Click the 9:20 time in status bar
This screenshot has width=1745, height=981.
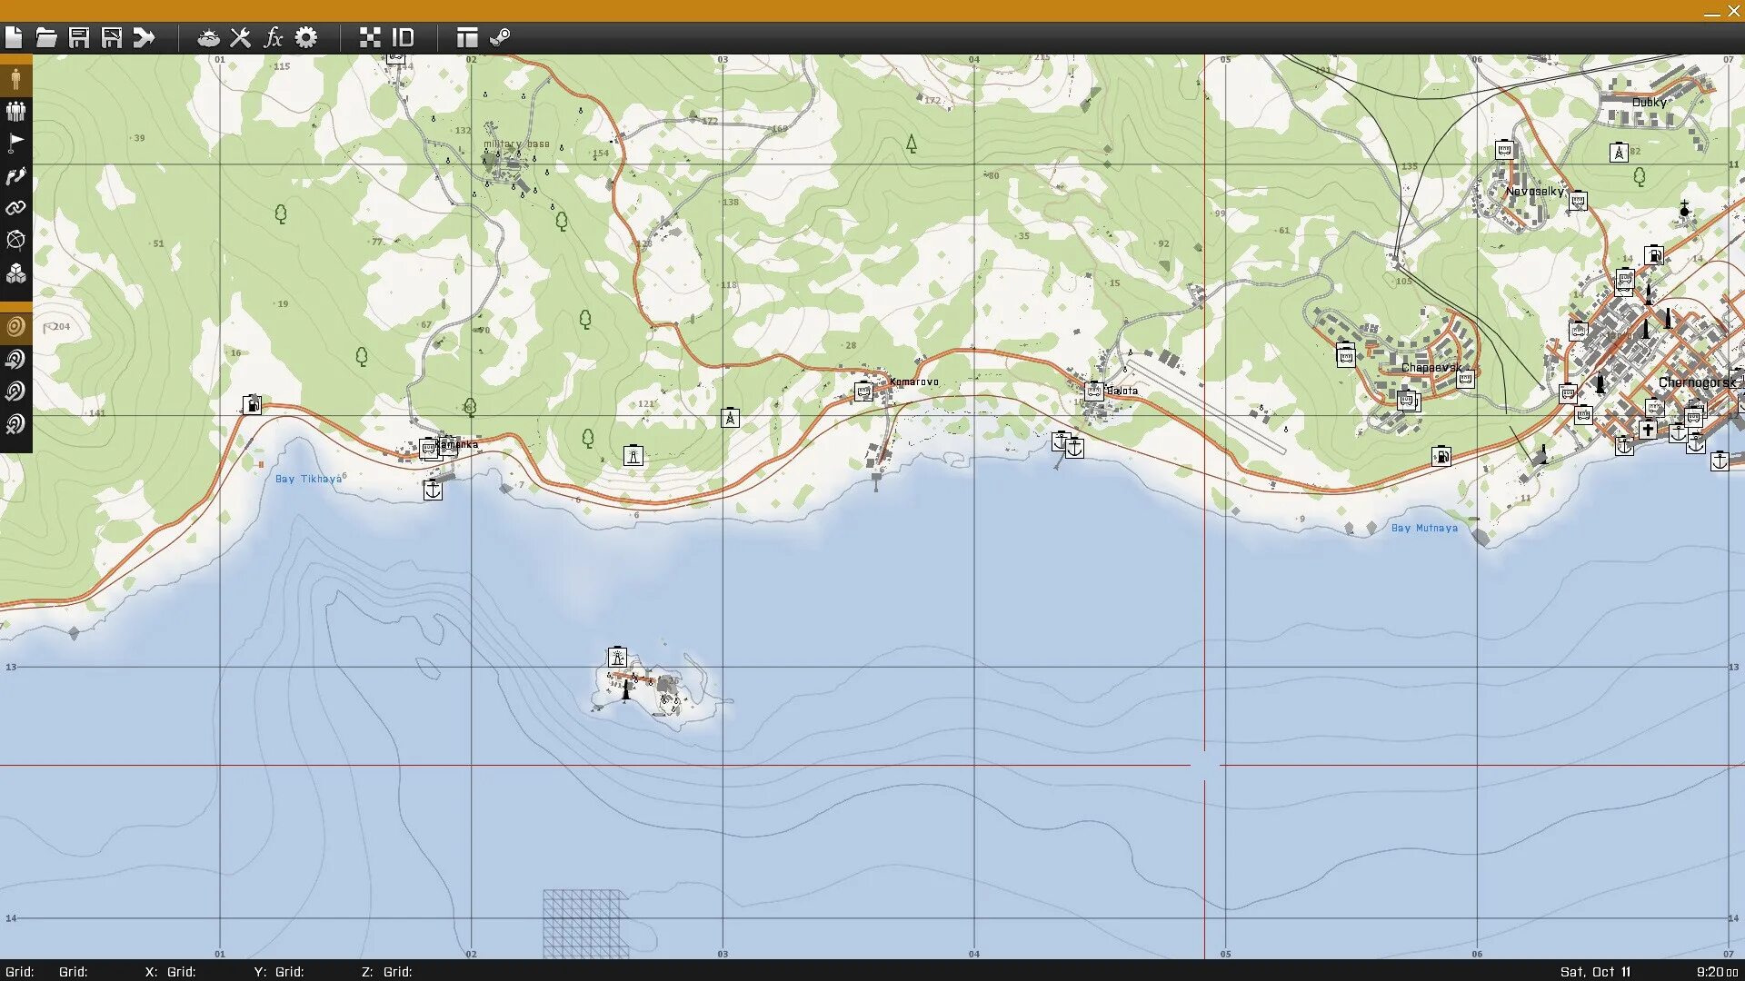[x=1716, y=972]
